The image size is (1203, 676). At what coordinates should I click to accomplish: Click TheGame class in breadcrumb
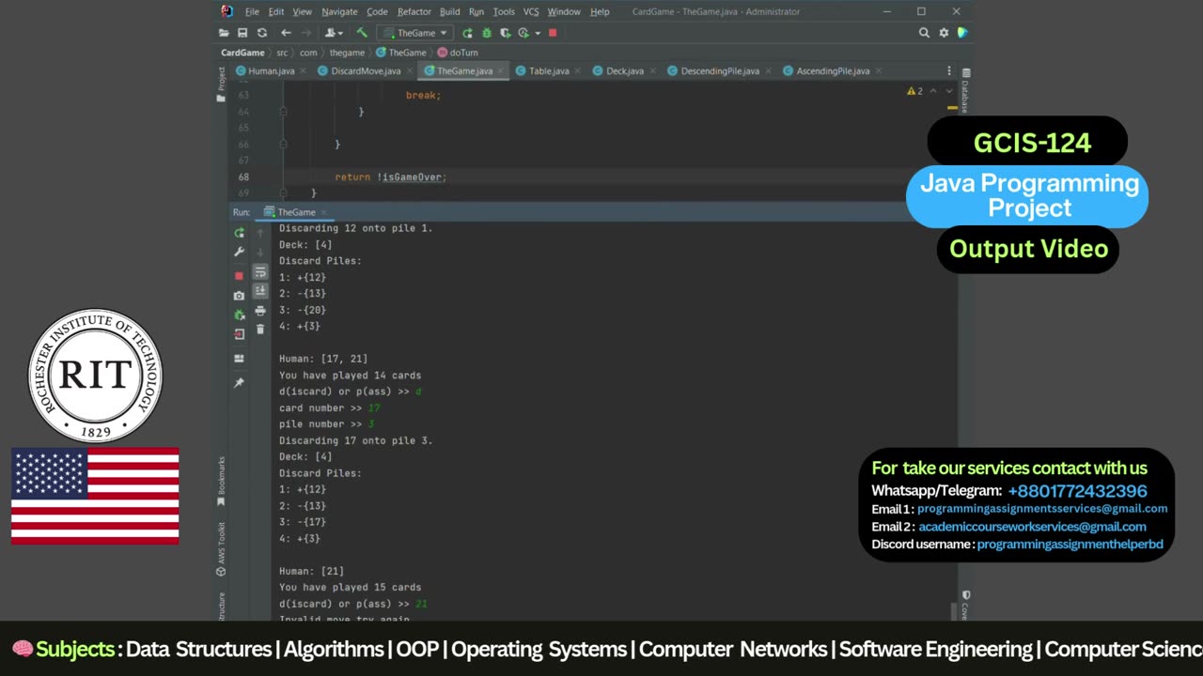point(401,53)
